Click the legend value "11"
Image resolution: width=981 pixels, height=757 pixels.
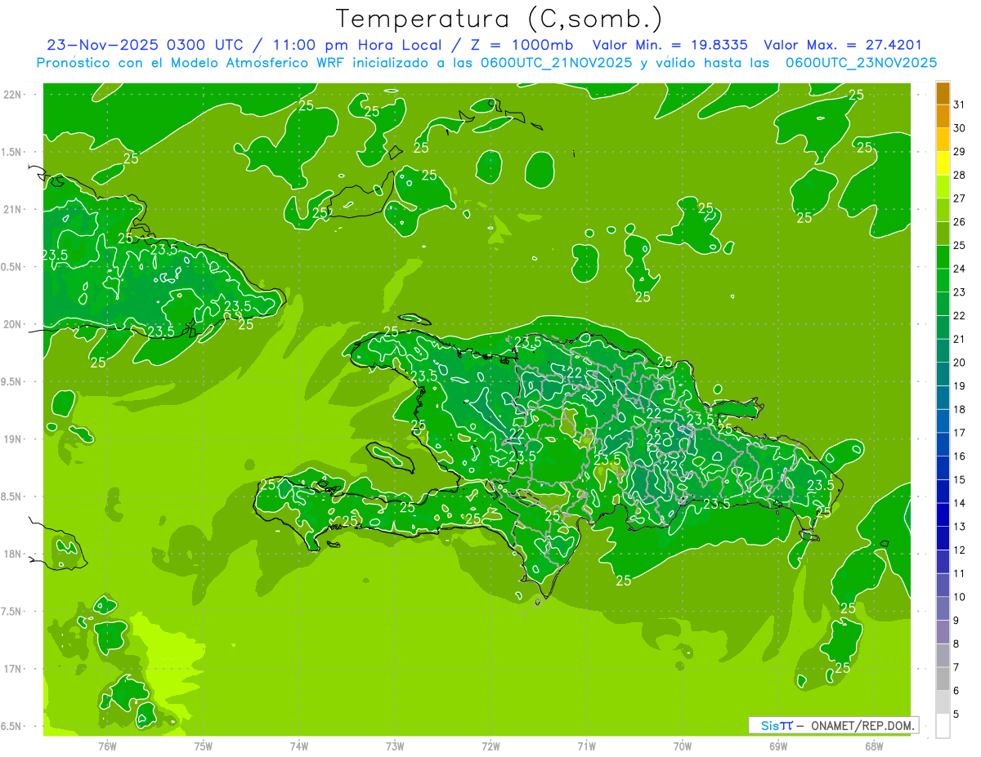960,573
